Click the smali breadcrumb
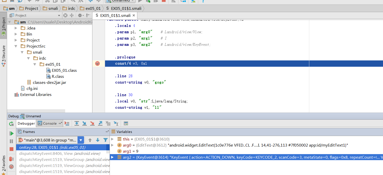Viewport: 383px width, 175px height. click(50, 8)
